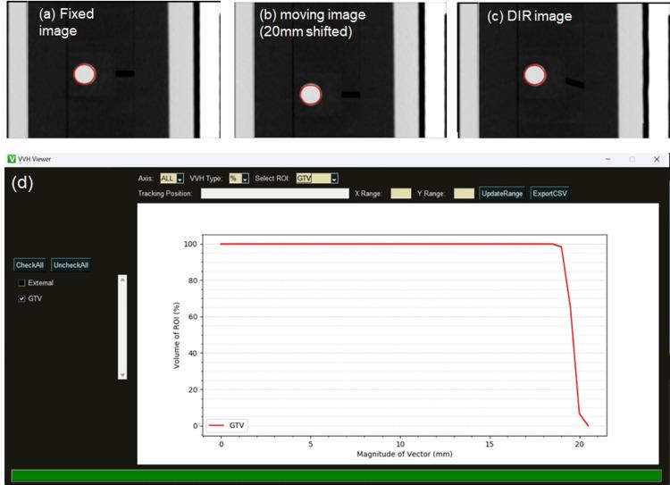The height and width of the screenshot is (485, 670).
Task: Expand the Select ROI dropdown
Action: pyautogui.click(x=318, y=178)
